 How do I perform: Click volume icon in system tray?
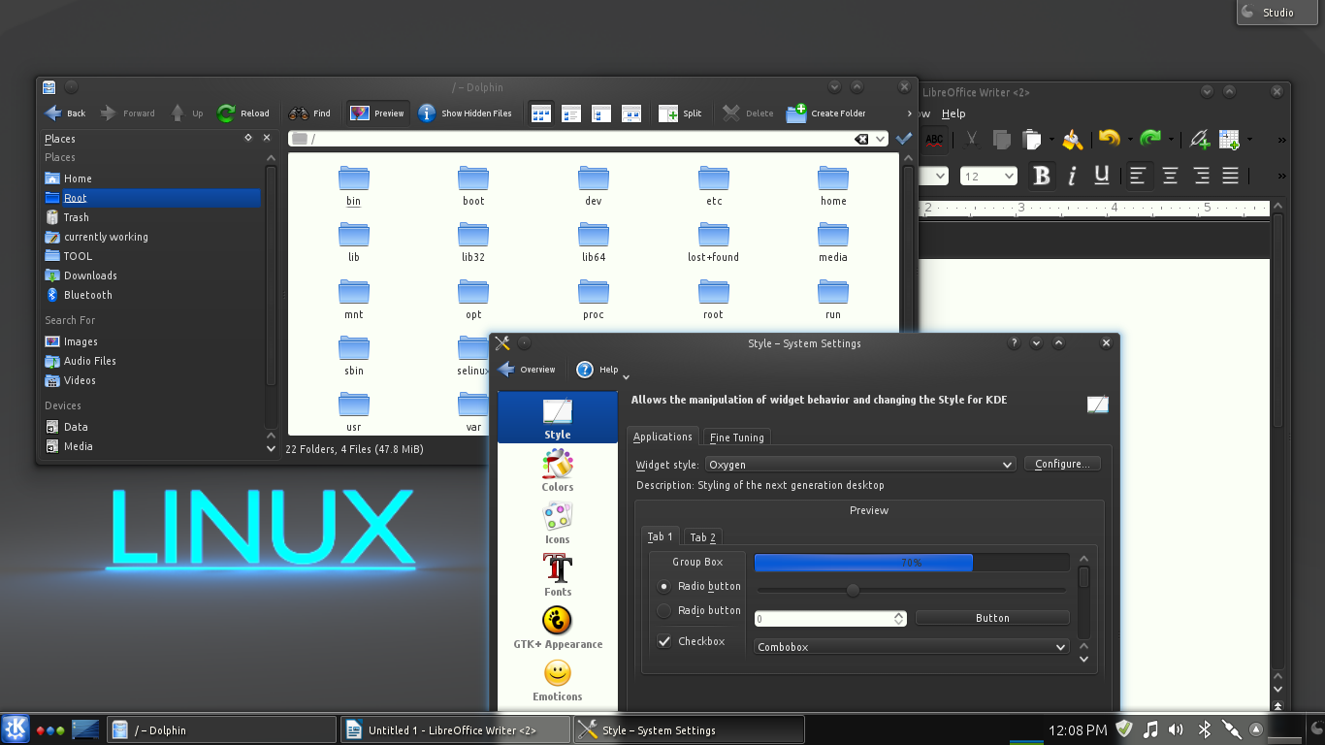[x=1176, y=729]
